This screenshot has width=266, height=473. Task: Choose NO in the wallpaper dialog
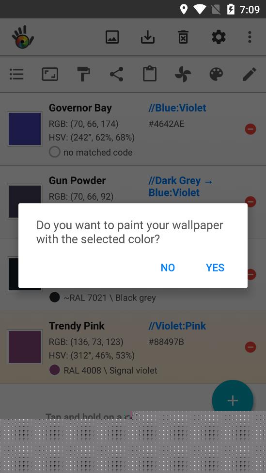tap(168, 268)
